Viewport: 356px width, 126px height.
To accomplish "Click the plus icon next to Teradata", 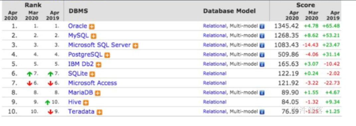I will [x=99, y=112].
